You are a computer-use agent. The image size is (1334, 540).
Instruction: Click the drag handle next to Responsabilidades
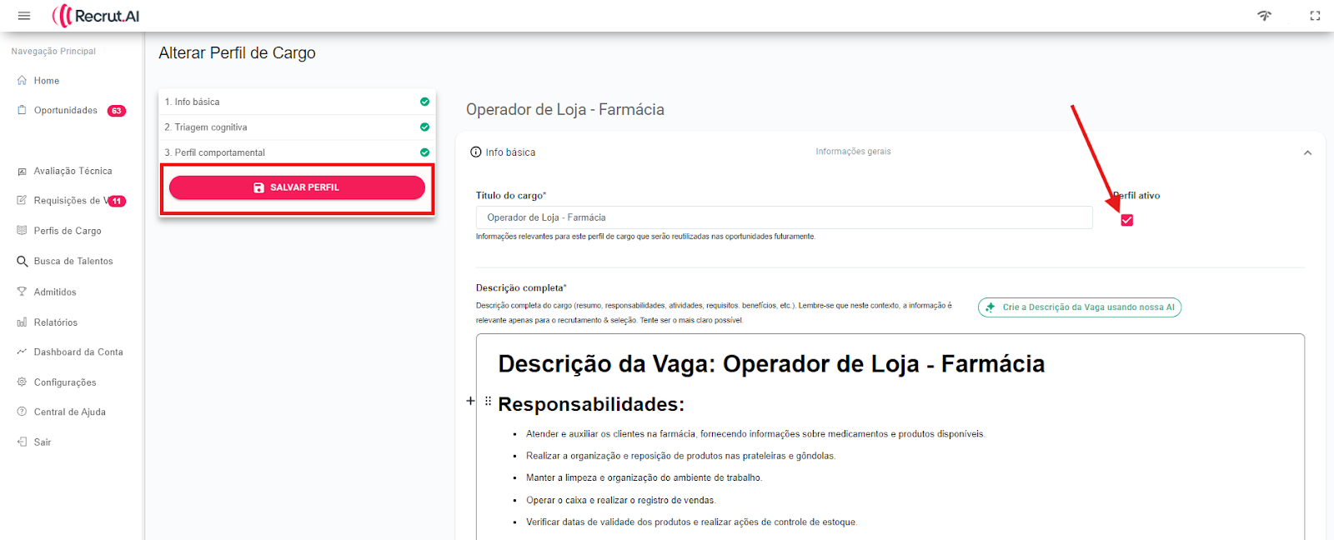point(488,401)
